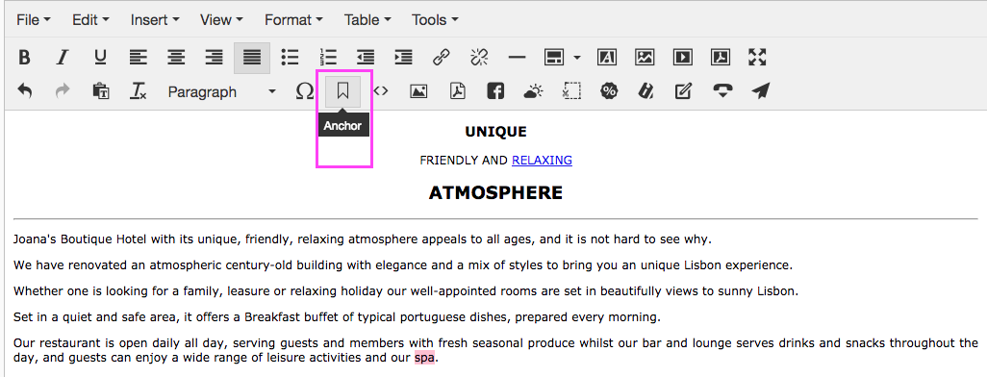
Task: Redo the last undone change
Action: click(x=62, y=92)
